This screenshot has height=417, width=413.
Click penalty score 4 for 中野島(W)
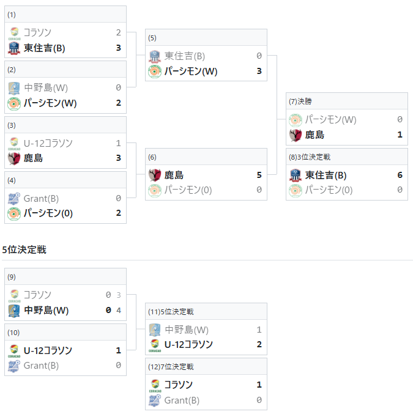(x=119, y=311)
